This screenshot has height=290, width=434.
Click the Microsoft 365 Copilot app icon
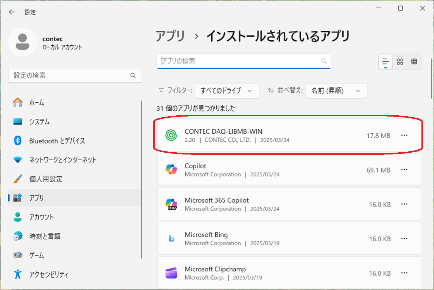(171, 204)
